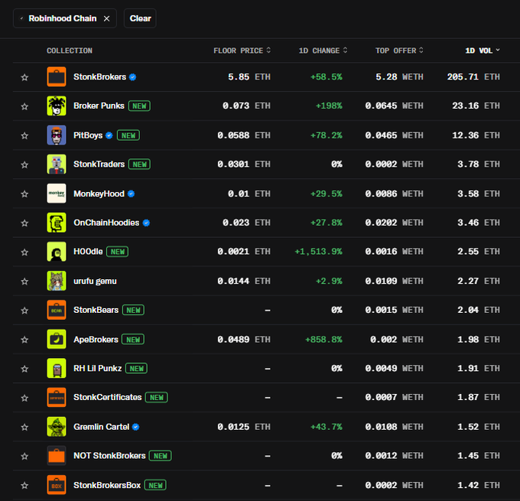520x501 pixels.
Task: Star the PitBoys collection
Action: [24, 135]
